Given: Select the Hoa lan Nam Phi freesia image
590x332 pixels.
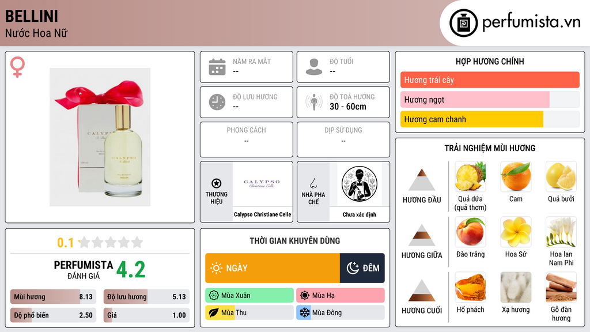Looking at the screenshot, I should [561, 232].
